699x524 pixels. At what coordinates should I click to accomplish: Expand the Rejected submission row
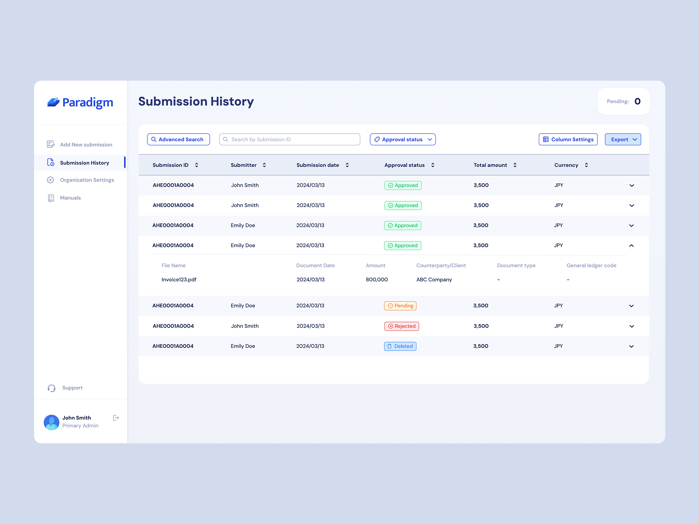tap(631, 326)
